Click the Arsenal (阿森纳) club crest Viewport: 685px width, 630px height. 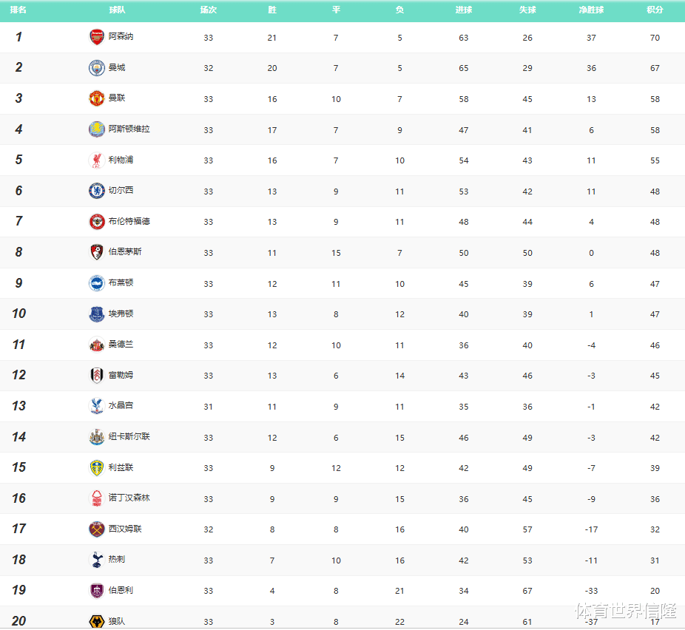pos(97,37)
